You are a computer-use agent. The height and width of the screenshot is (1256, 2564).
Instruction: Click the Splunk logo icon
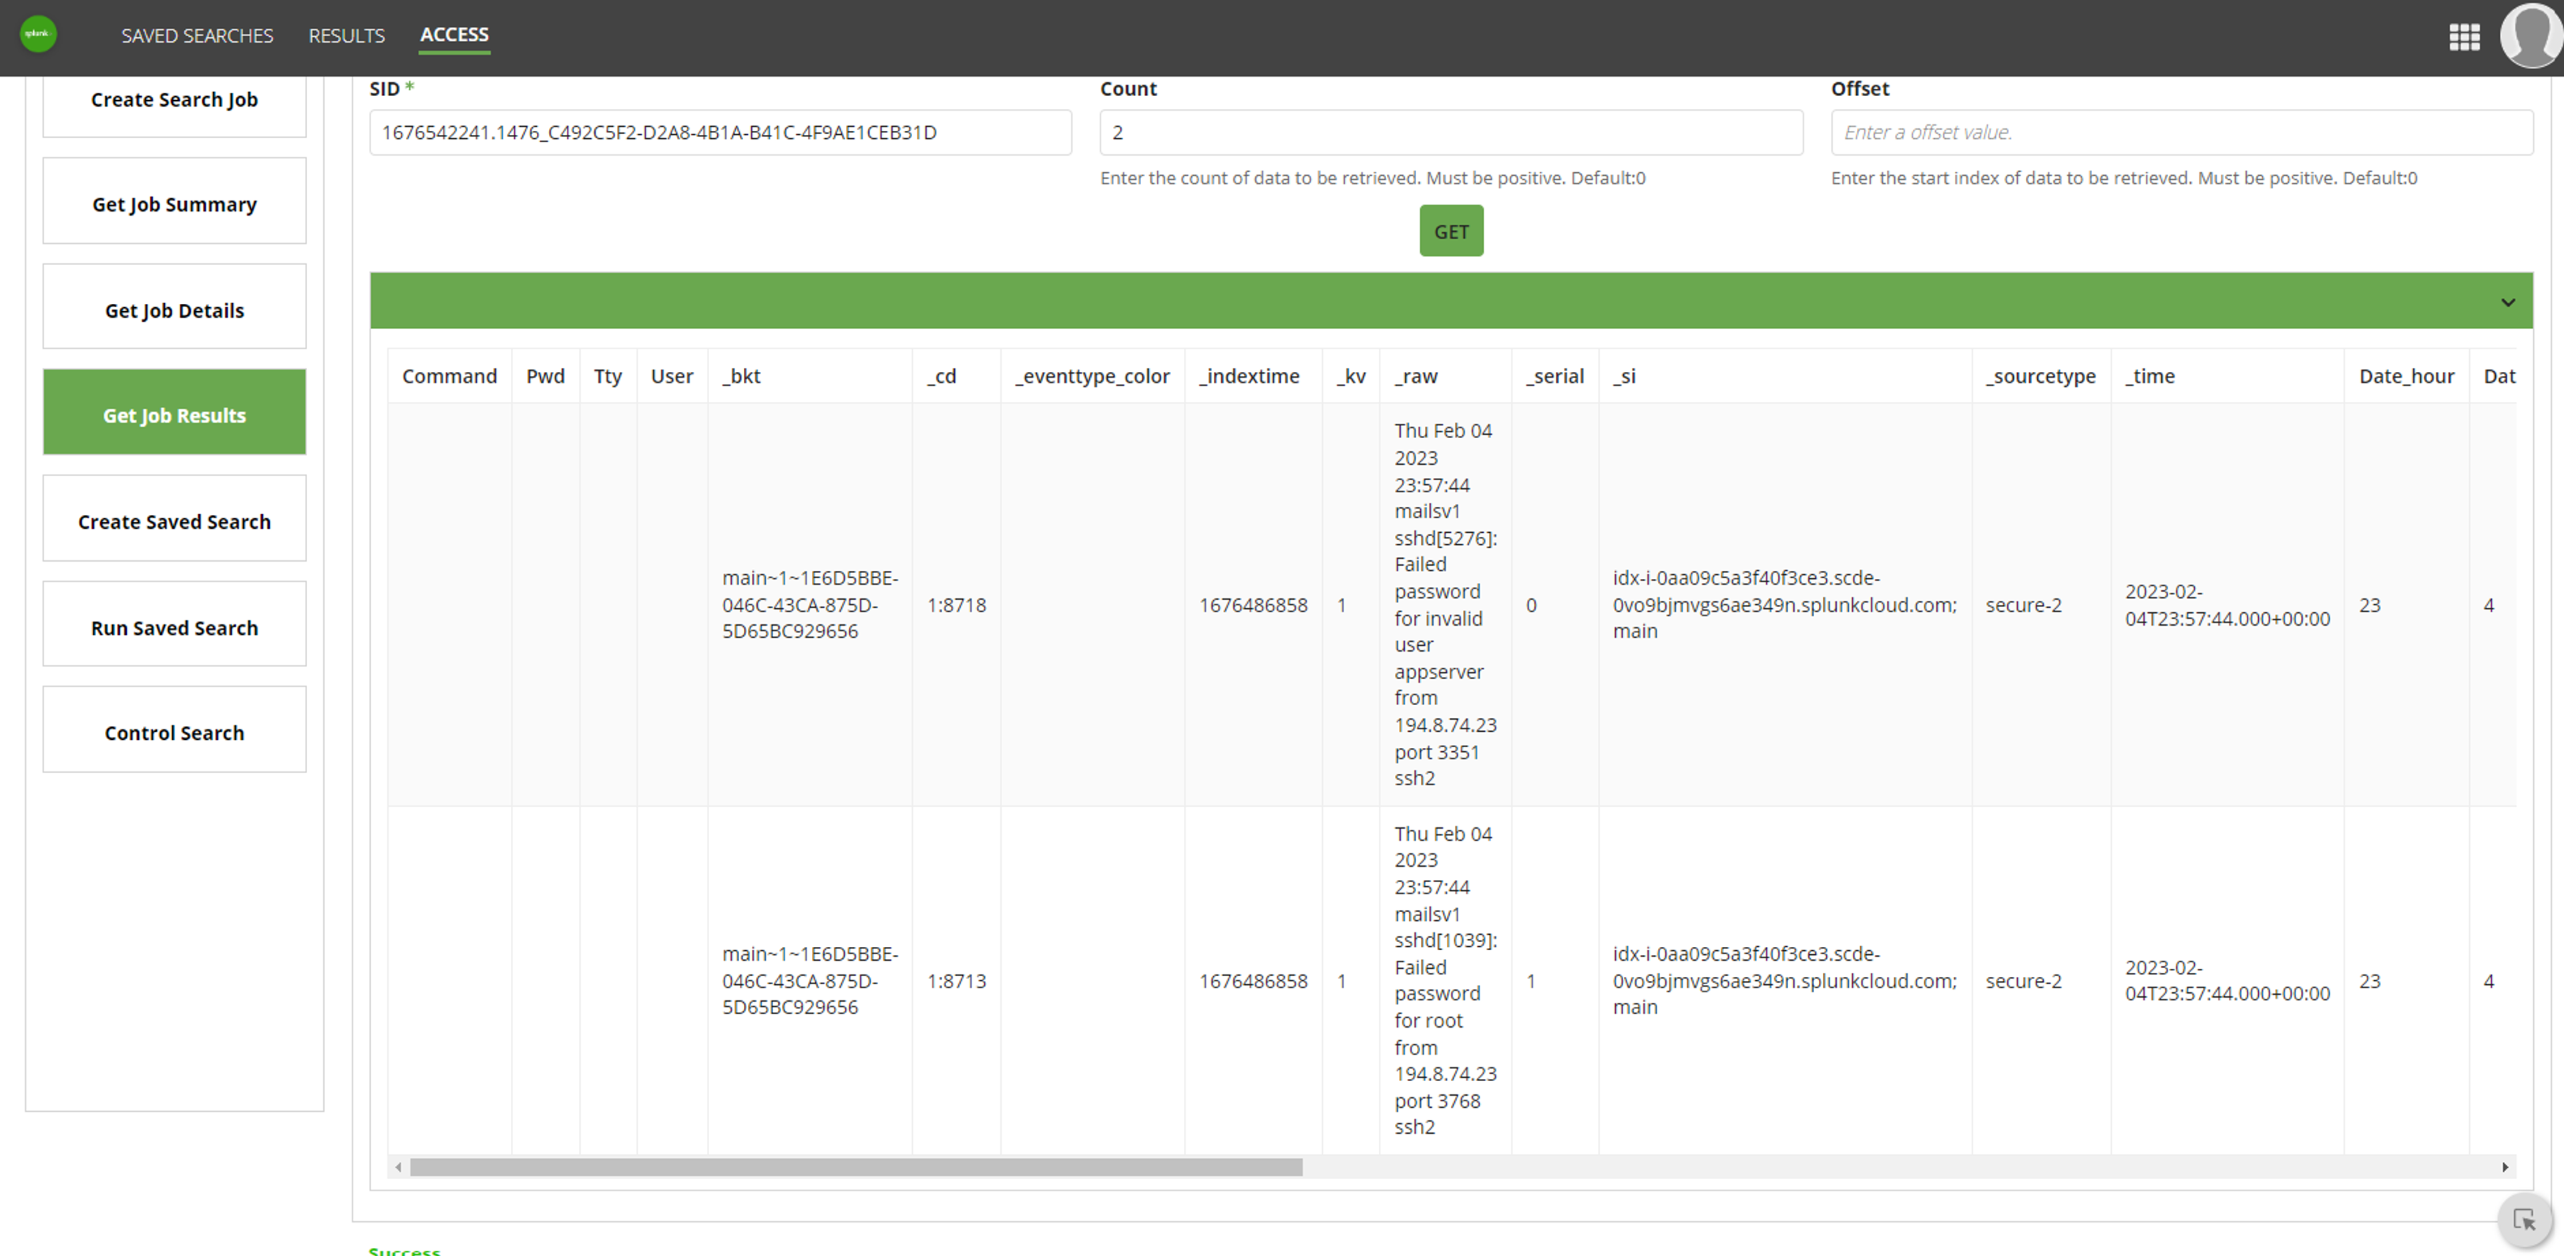coord(38,34)
